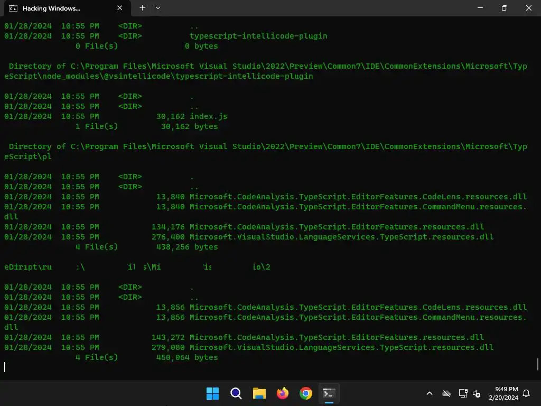Click the '30,162 bytes' total text

(x=190, y=126)
